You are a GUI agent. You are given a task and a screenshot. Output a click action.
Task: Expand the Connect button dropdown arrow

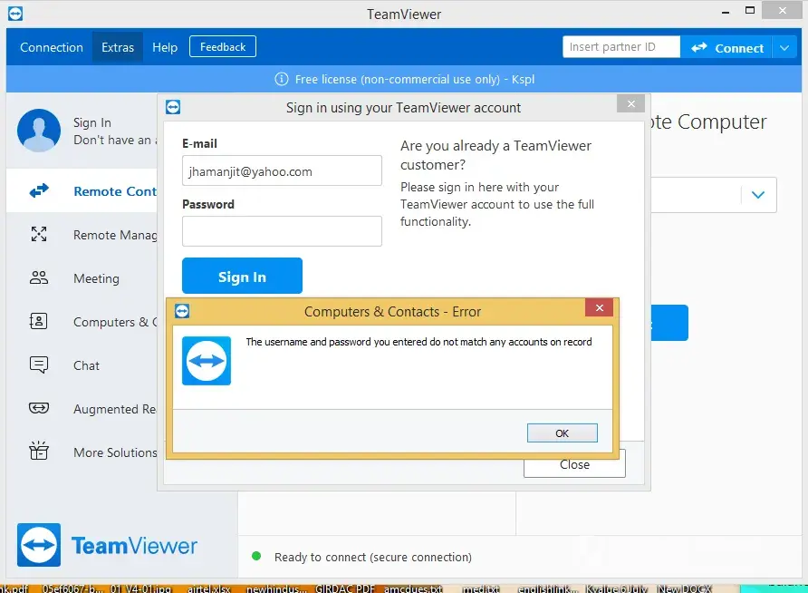tap(784, 48)
